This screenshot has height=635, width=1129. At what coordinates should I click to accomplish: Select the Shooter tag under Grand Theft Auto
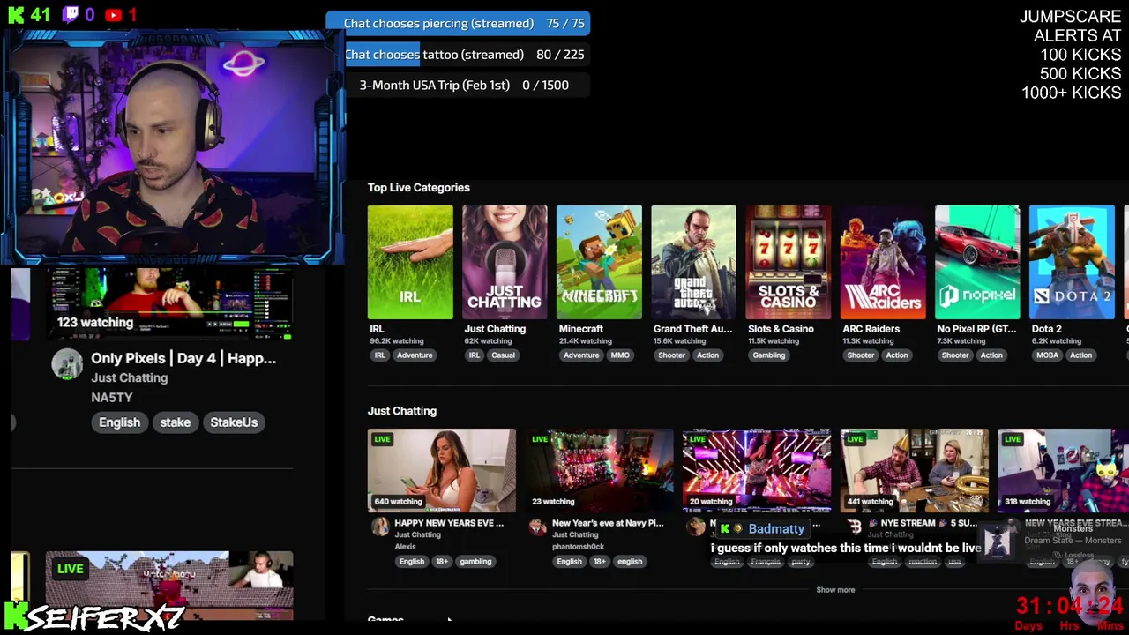coord(671,355)
